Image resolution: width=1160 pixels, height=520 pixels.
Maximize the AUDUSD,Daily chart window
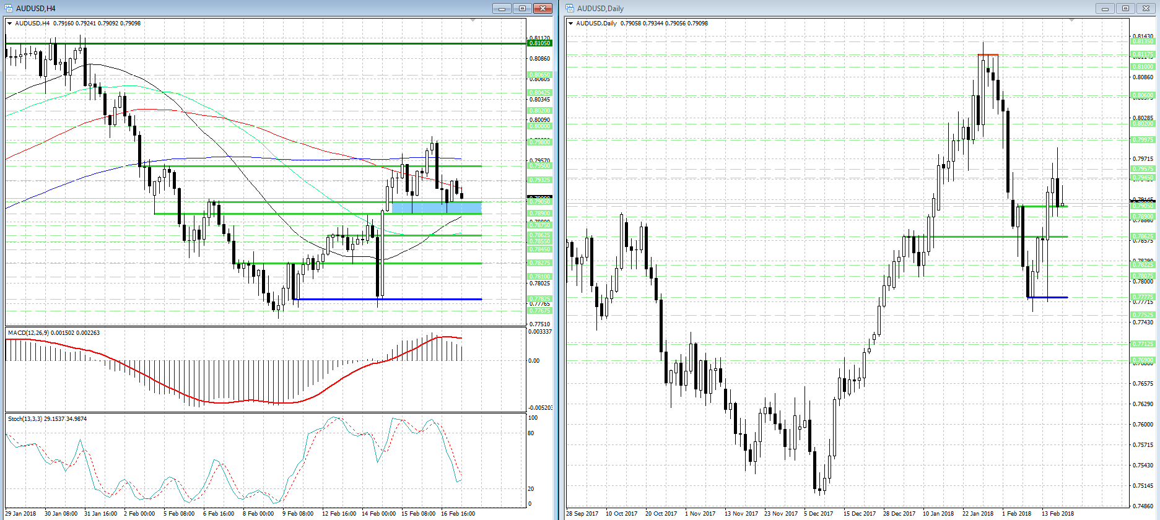(1125, 8)
